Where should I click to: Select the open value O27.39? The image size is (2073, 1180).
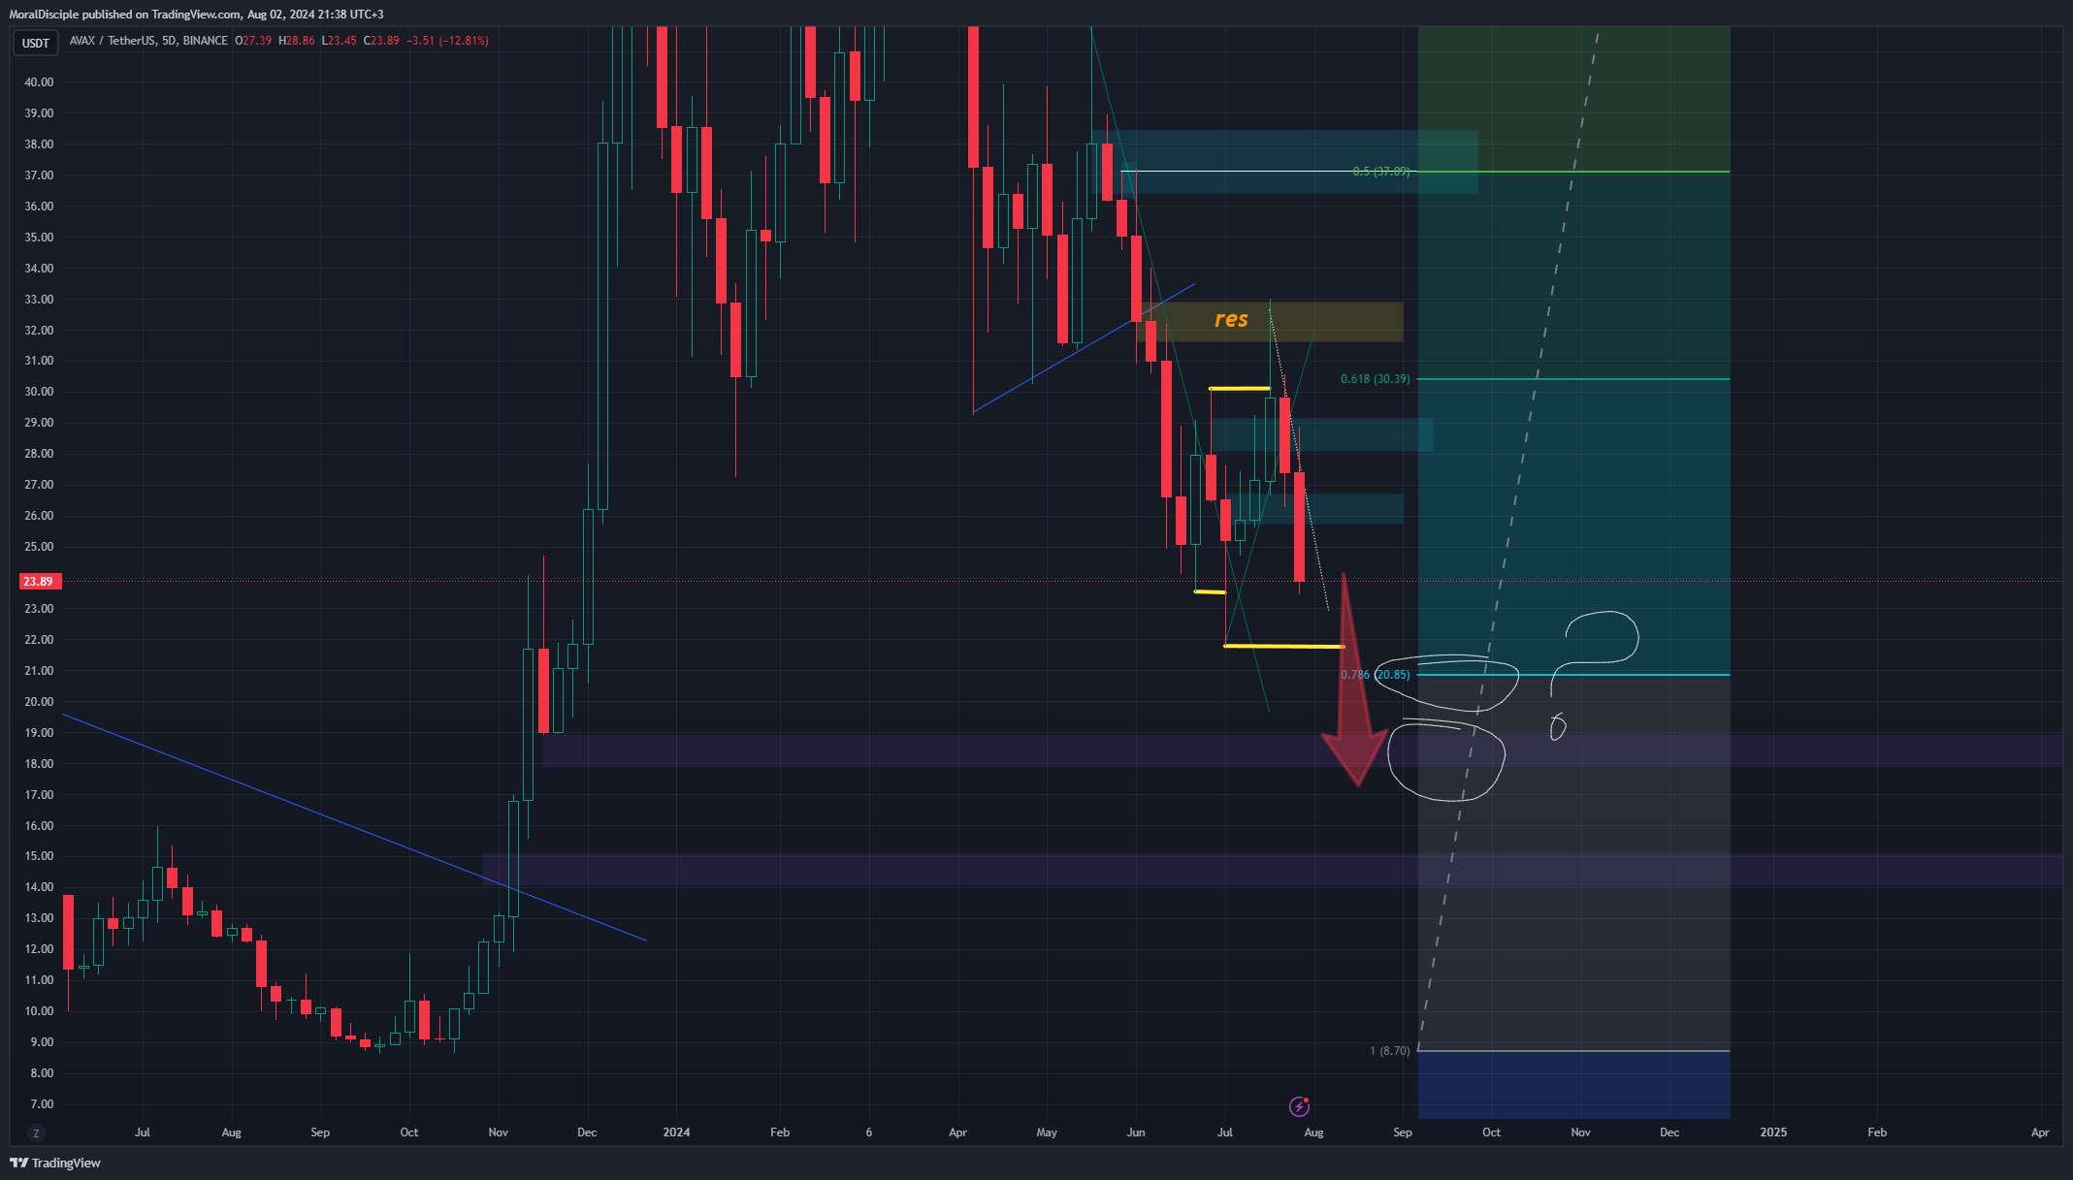(253, 41)
